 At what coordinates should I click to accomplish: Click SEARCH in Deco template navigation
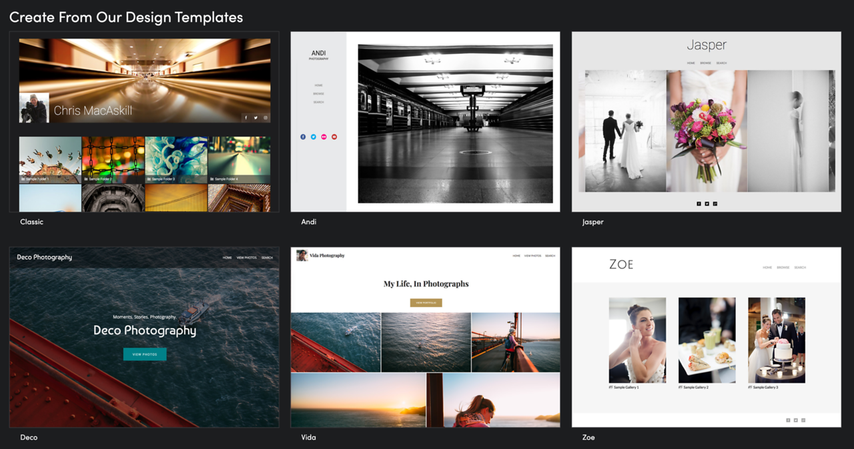[267, 258]
